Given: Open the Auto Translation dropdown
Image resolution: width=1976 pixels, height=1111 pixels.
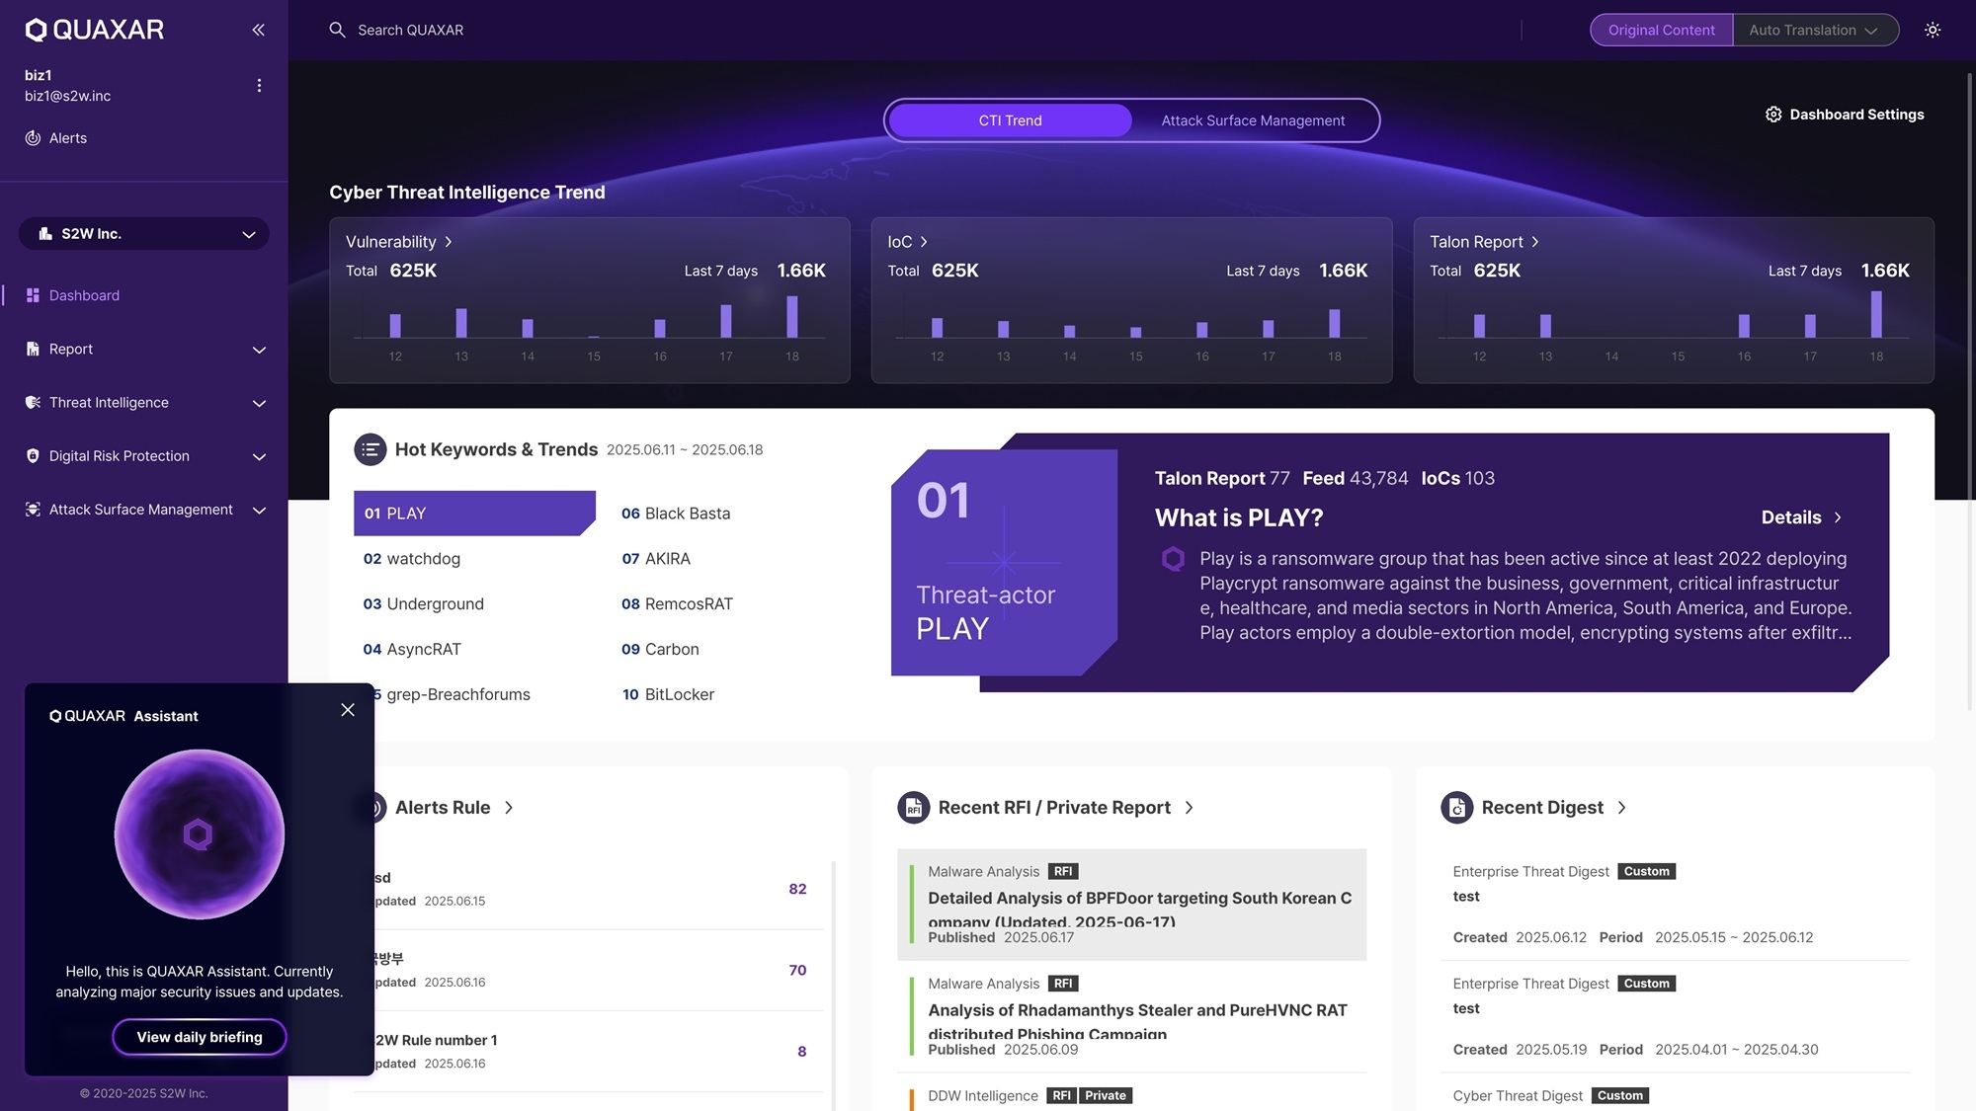Looking at the screenshot, I should click(1814, 30).
